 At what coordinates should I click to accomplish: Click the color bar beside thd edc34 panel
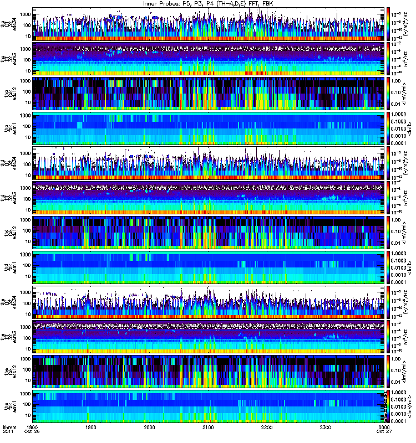pos(388,163)
